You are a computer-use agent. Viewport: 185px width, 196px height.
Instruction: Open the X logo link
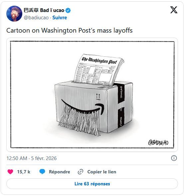click(174, 10)
